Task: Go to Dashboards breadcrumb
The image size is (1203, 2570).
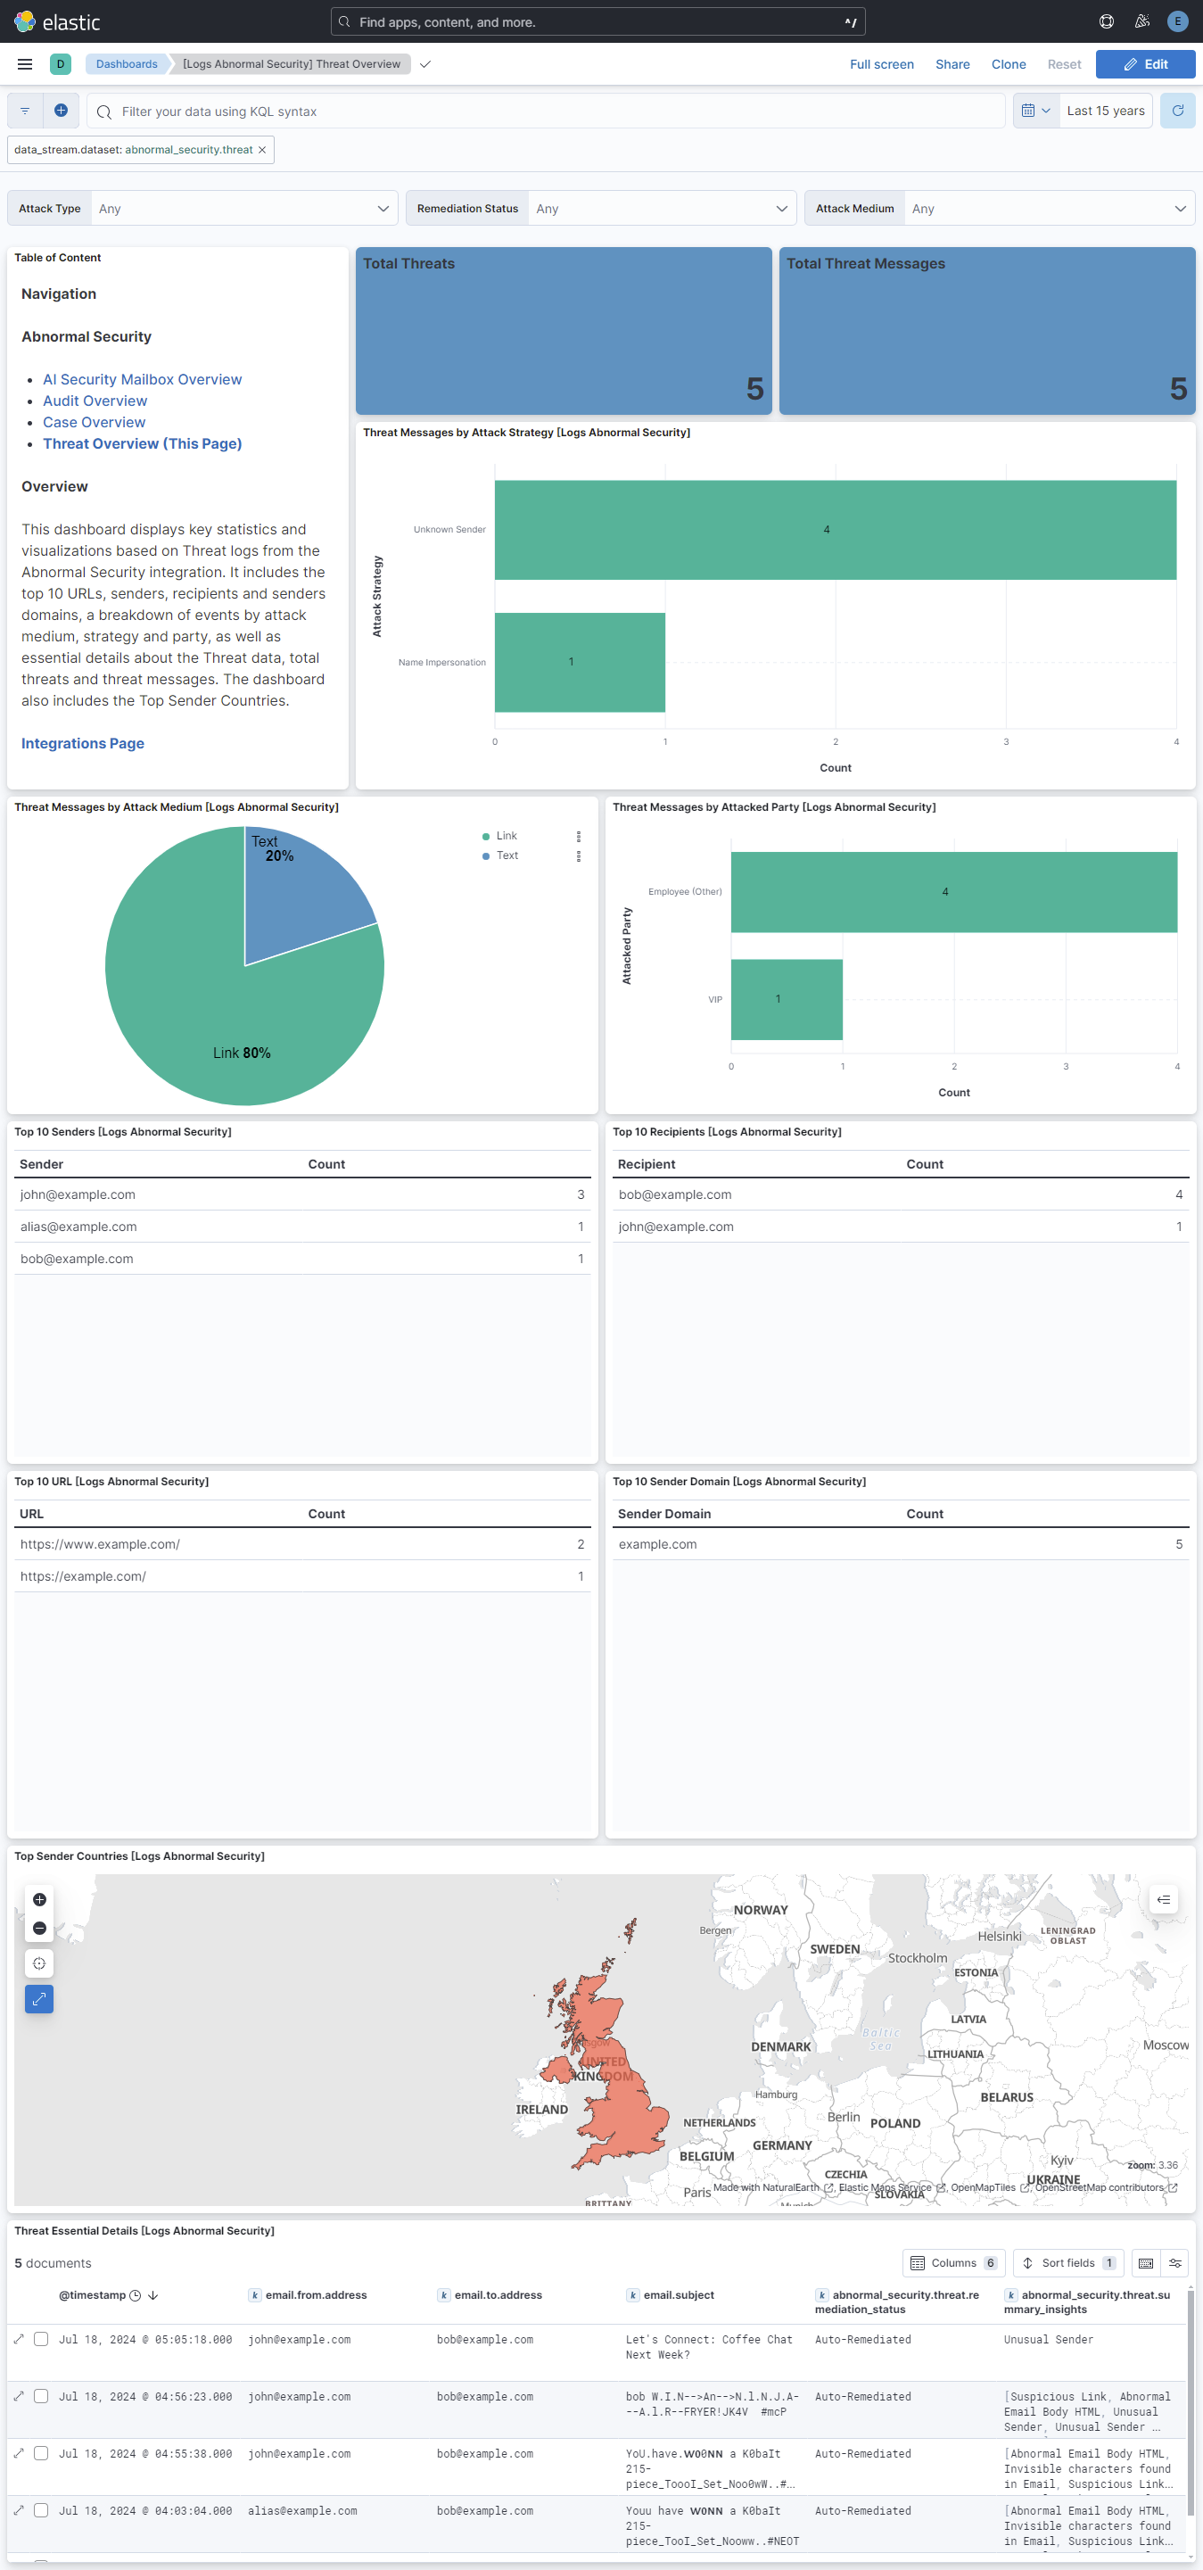Action: 127,64
